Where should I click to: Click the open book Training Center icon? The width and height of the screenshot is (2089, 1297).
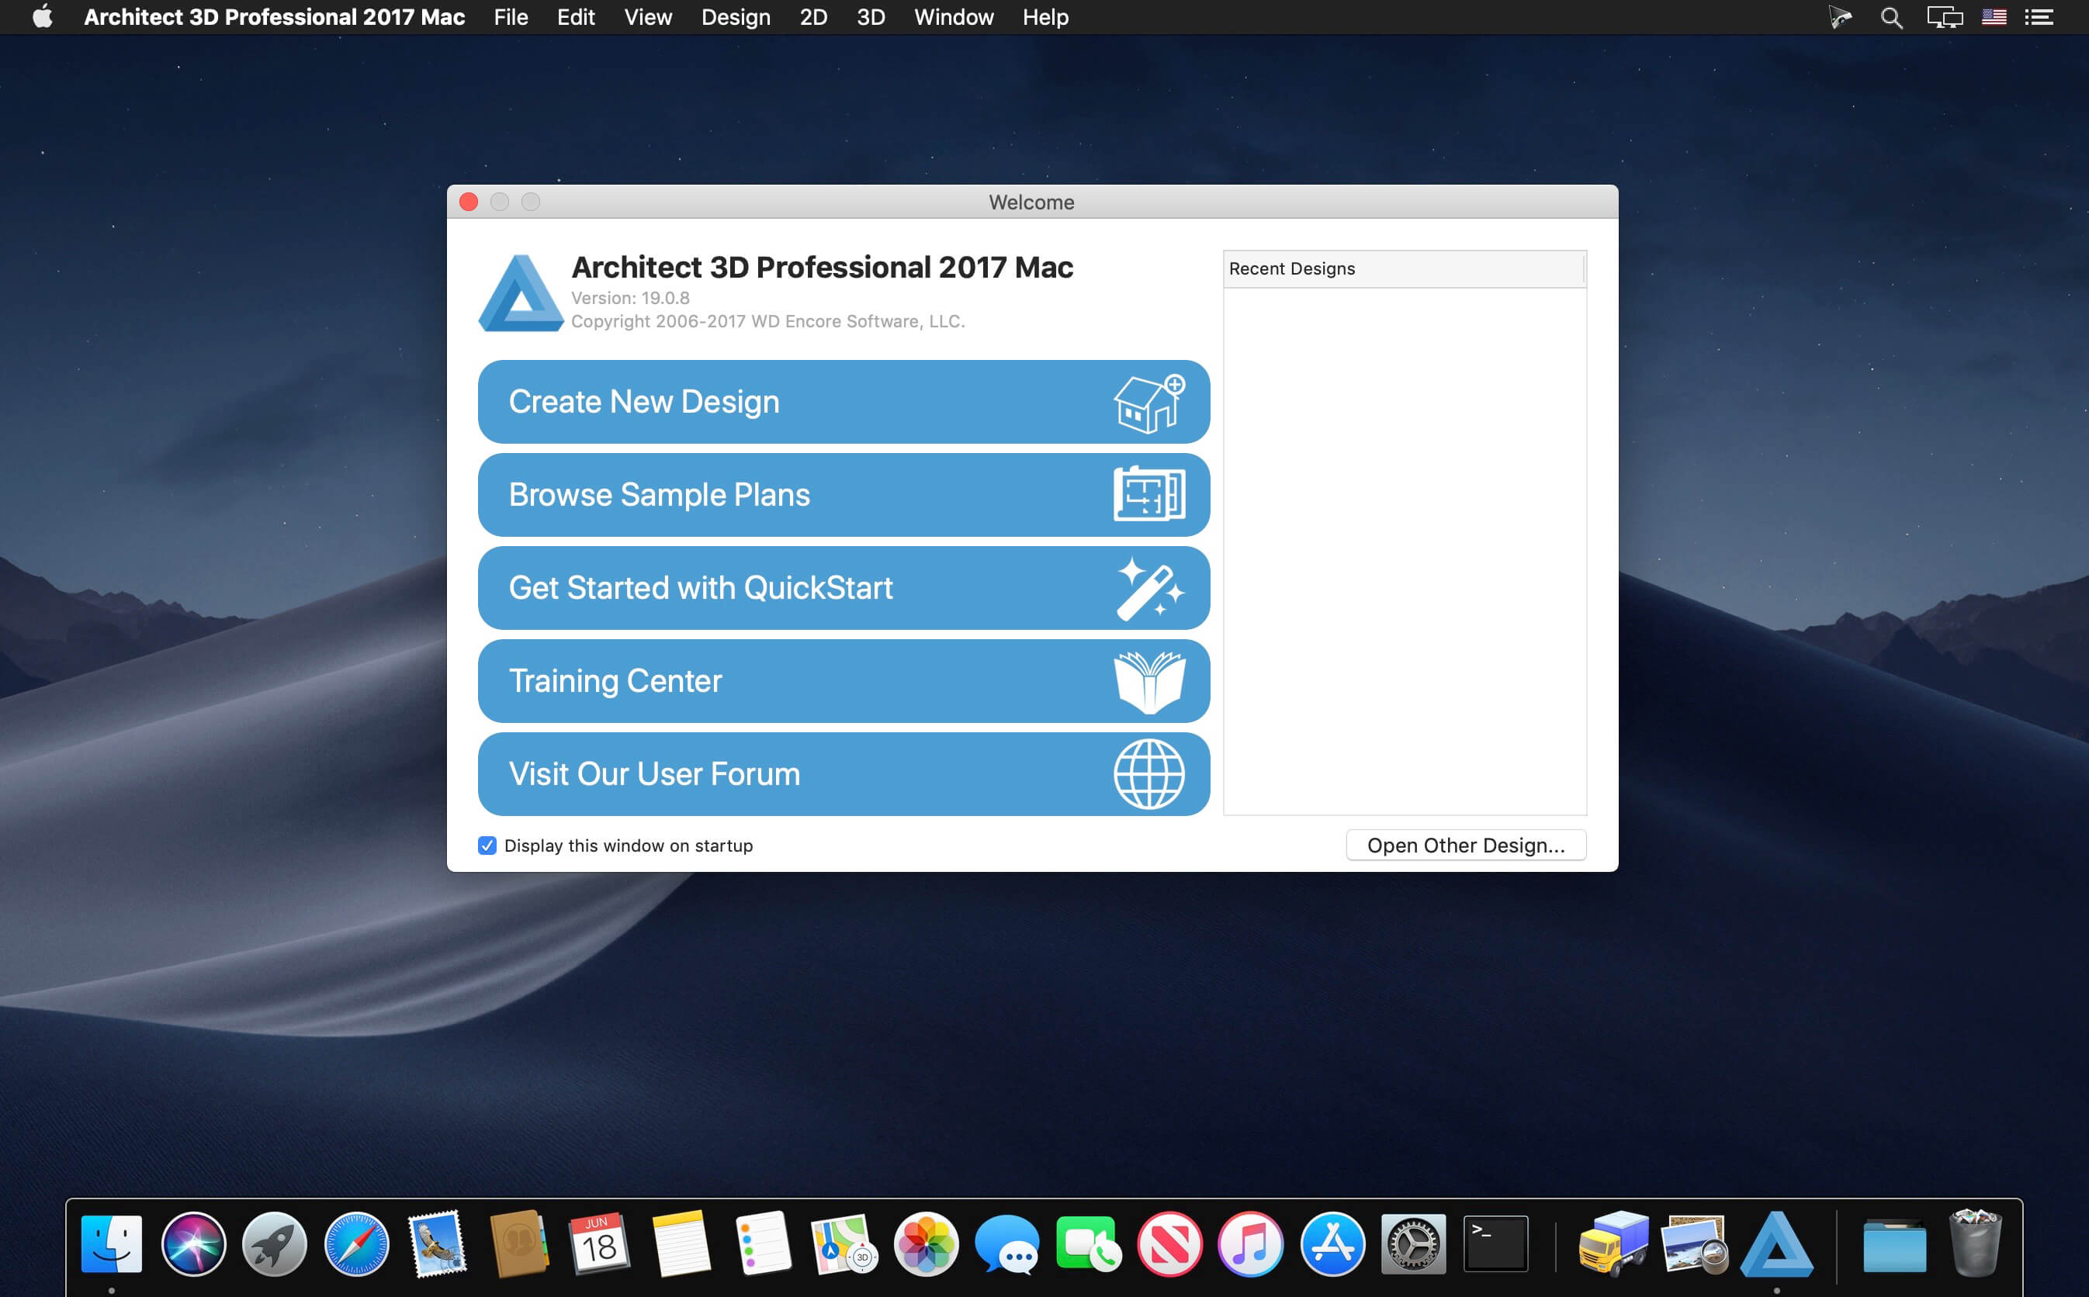[x=1149, y=682]
